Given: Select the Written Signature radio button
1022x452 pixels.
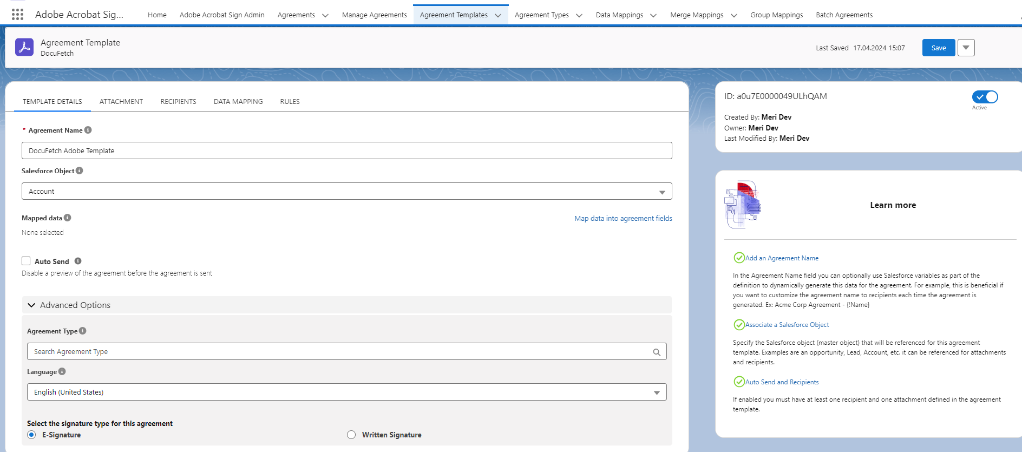Looking at the screenshot, I should tap(351, 435).
